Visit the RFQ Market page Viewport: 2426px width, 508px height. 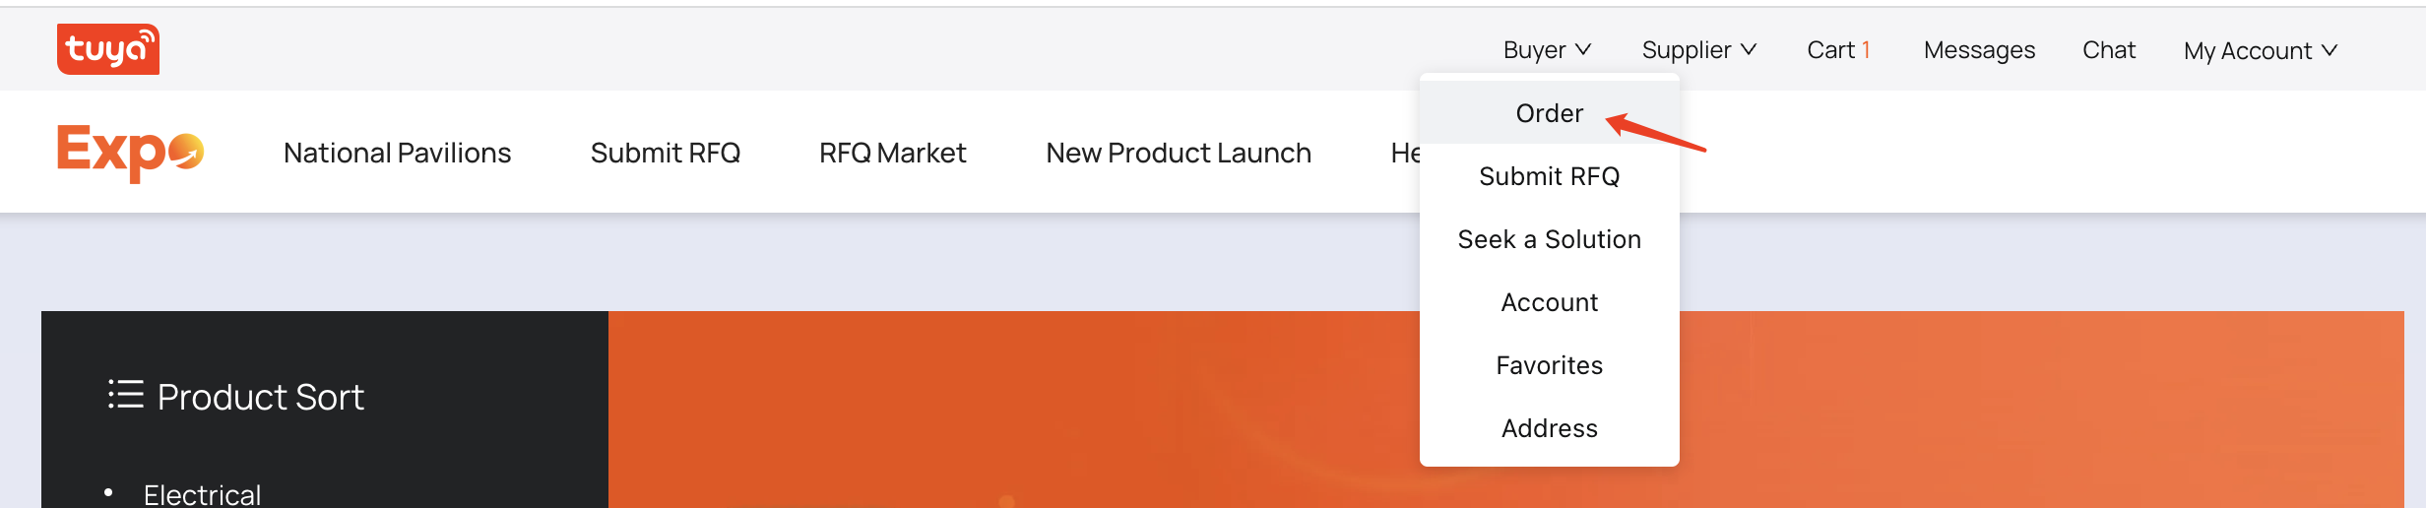click(893, 153)
